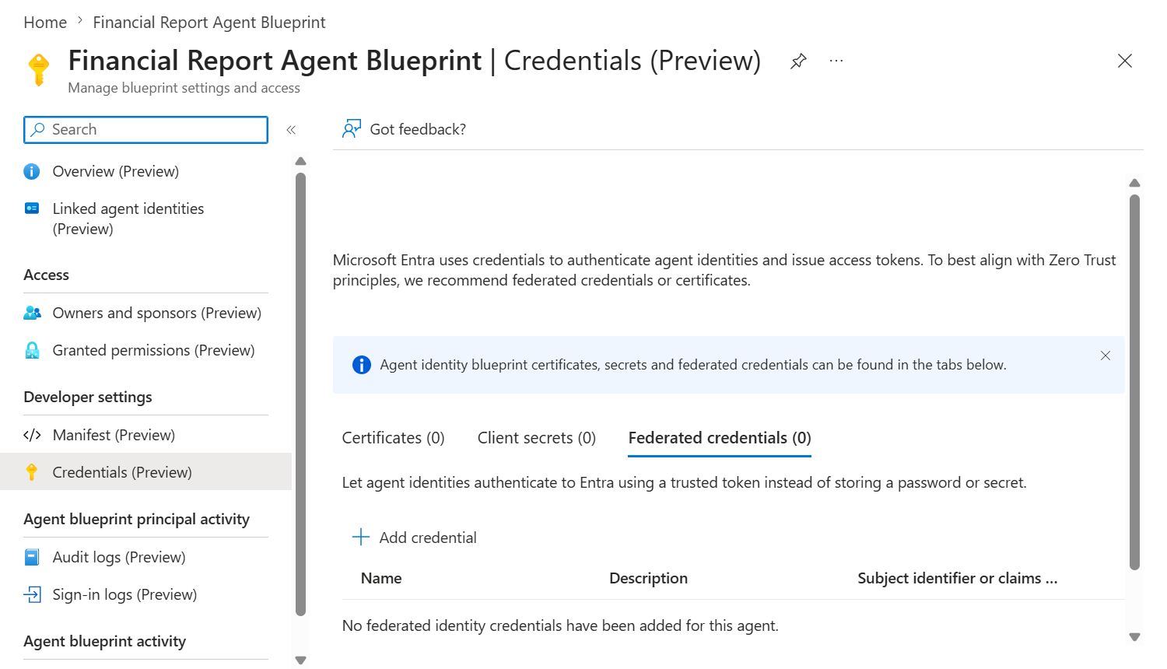Viewport: 1167px width, 669px height.
Task: Click Granted permissions lock icon
Action: 32,350
